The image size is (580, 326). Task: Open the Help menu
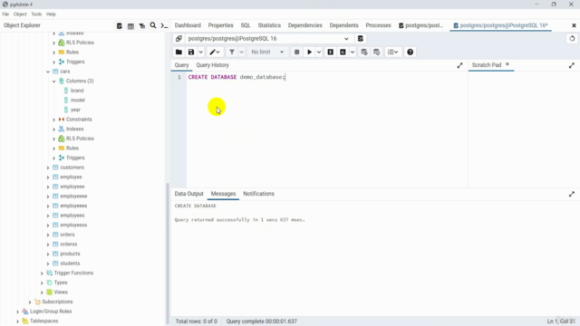(x=51, y=14)
